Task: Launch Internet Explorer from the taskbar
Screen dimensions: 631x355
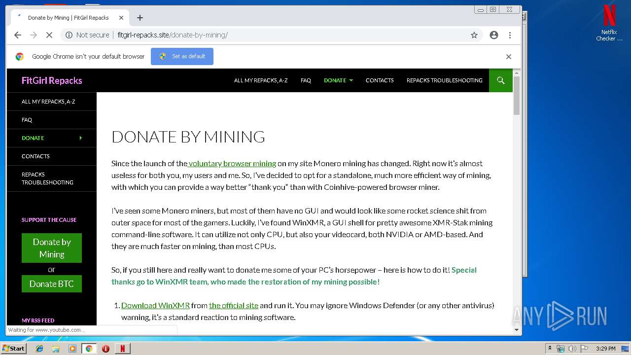Action: (x=39, y=349)
